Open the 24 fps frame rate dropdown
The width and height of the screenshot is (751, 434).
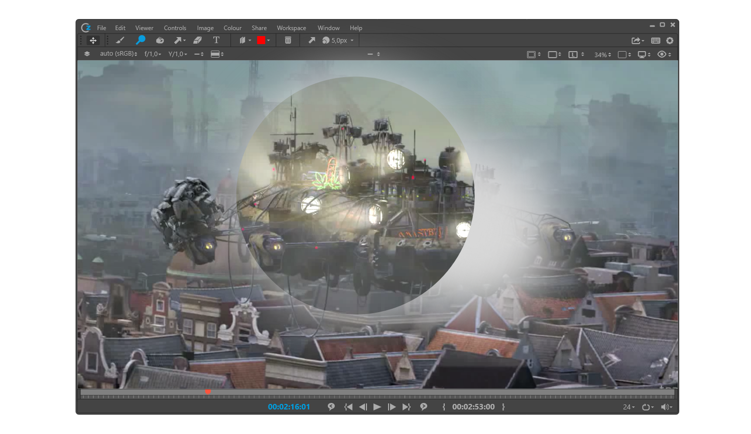pos(629,407)
